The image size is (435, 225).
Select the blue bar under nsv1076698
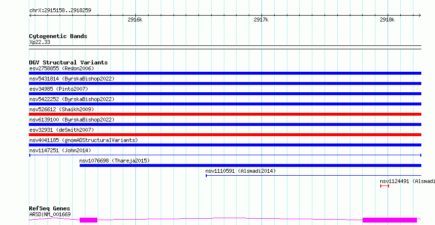click(251, 165)
